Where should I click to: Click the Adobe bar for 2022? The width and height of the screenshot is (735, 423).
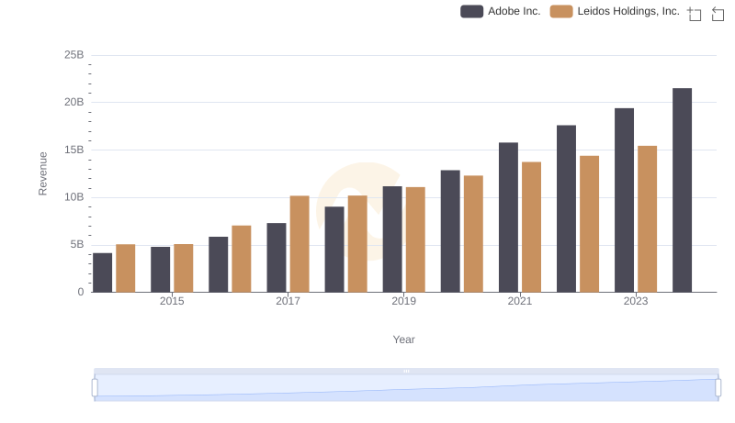[x=566, y=208]
